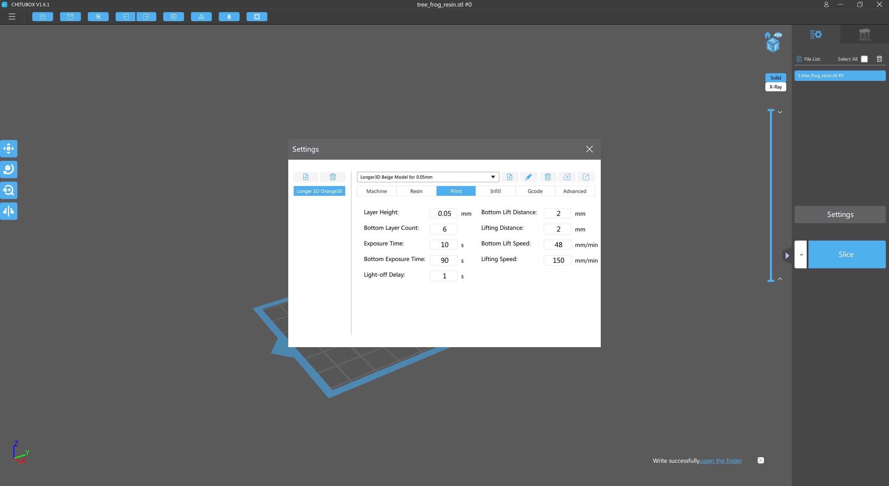Image resolution: width=889 pixels, height=486 pixels.
Task: Click the open file folder icon
Action: click(x=43, y=17)
